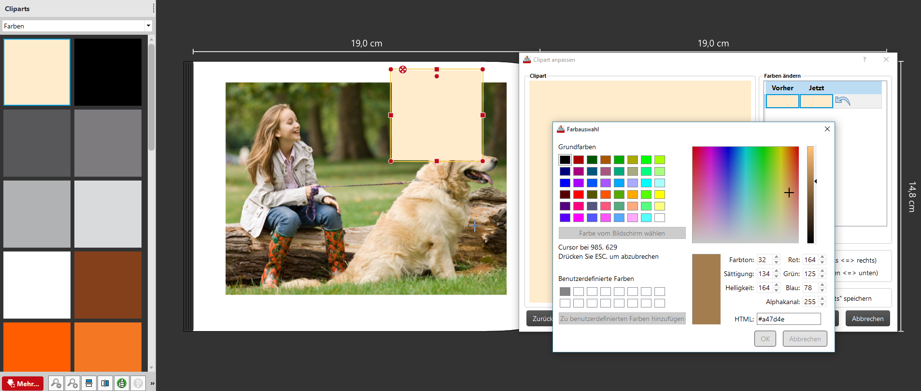Click the align horizontally icon in Cliparts toolbar
Image resolution: width=921 pixels, height=391 pixels.
[x=105, y=383]
